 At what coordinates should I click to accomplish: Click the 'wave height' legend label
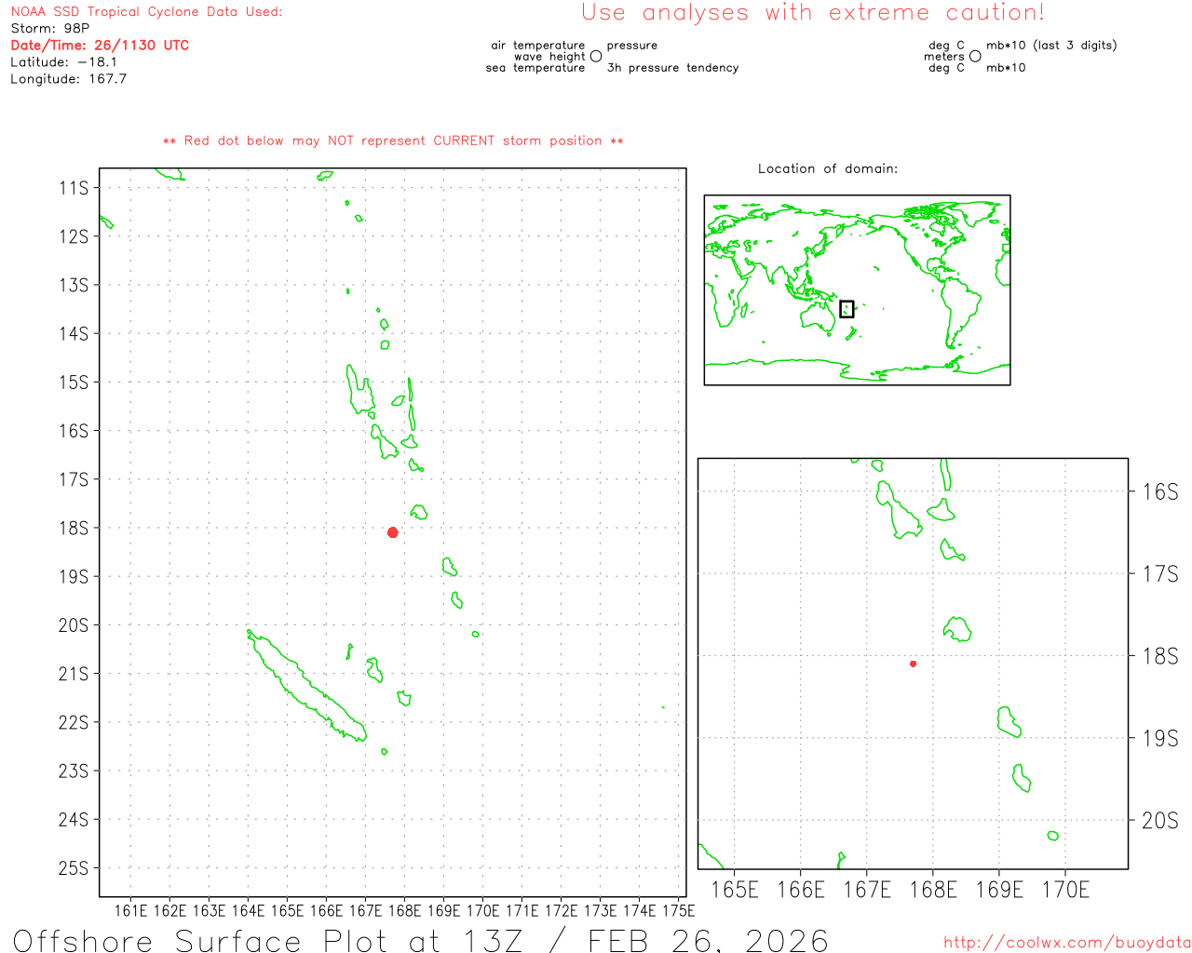click(x=549, y=57)
